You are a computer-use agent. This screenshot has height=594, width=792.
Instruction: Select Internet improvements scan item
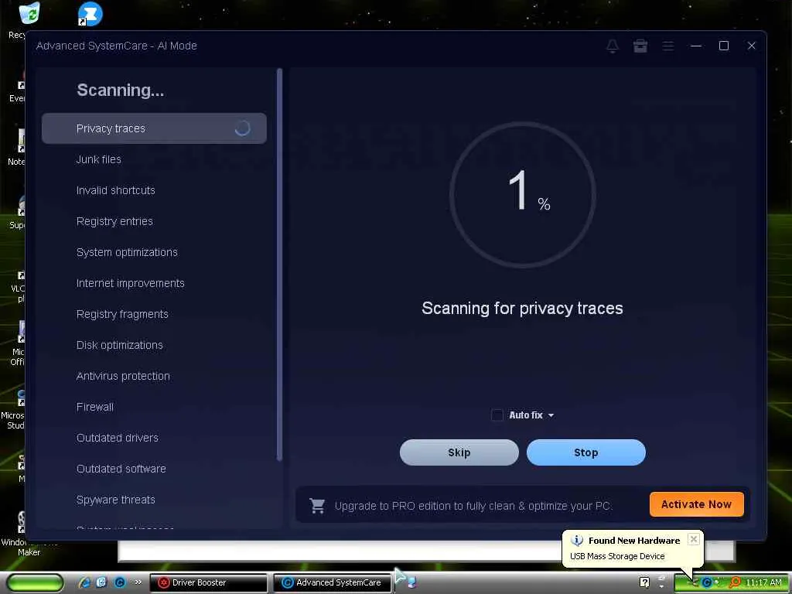point(154,283)
